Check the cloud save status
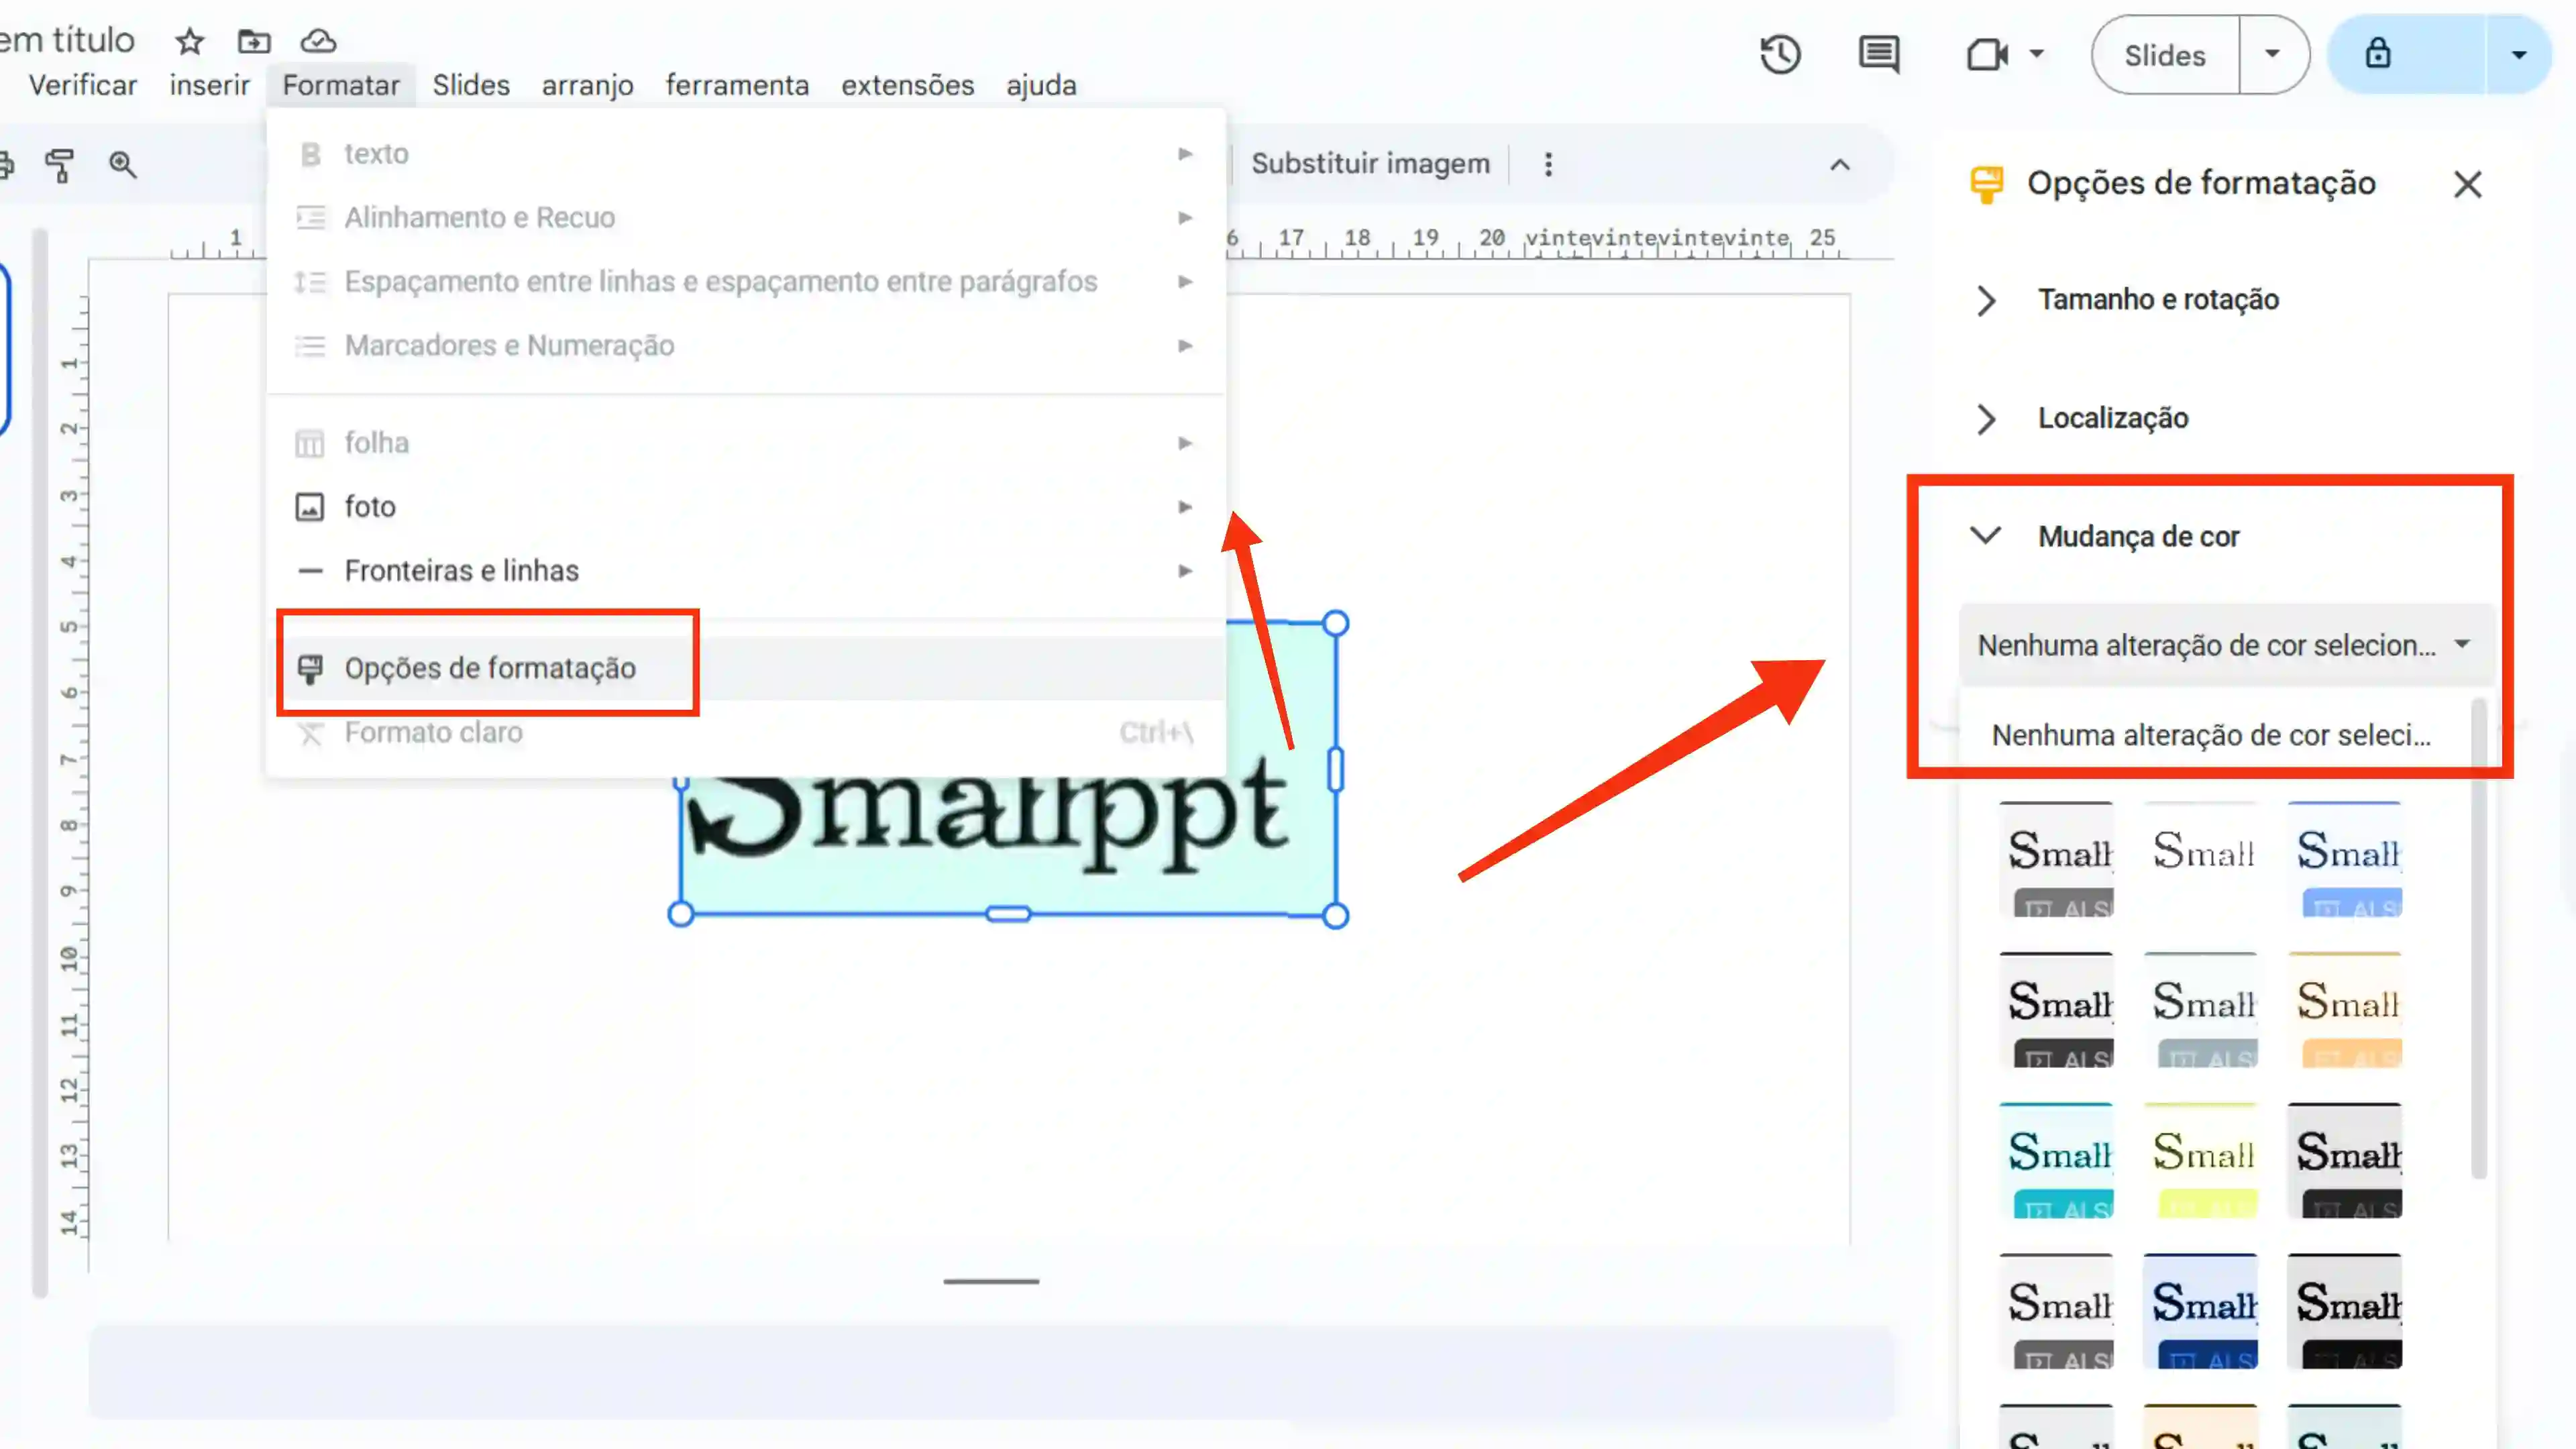2576x1449 pixels. (x=318, y=41)
